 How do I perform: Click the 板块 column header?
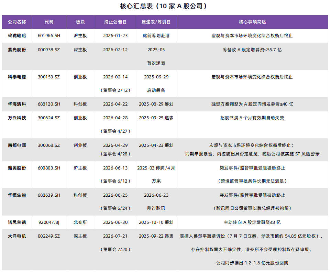tap(80, 22)
